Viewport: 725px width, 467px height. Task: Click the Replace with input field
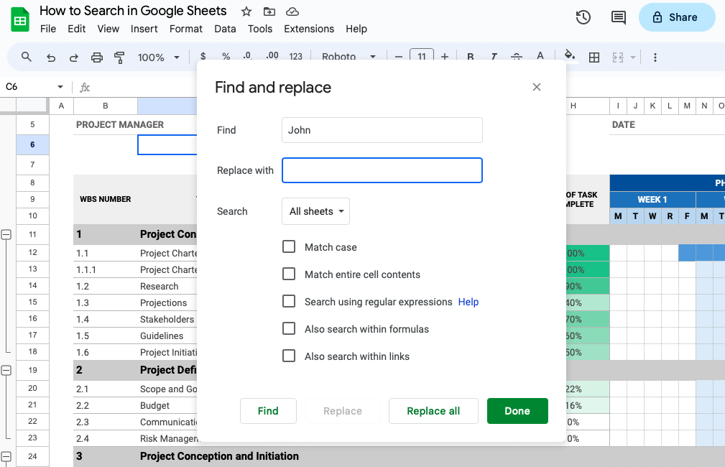382,170
